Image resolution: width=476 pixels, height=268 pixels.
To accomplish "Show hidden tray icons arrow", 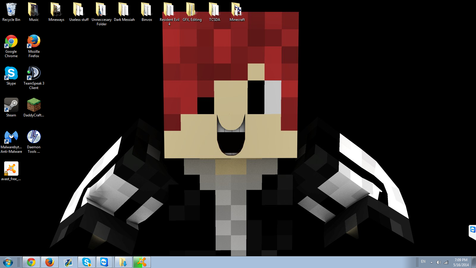I will (x=431, y=262).
